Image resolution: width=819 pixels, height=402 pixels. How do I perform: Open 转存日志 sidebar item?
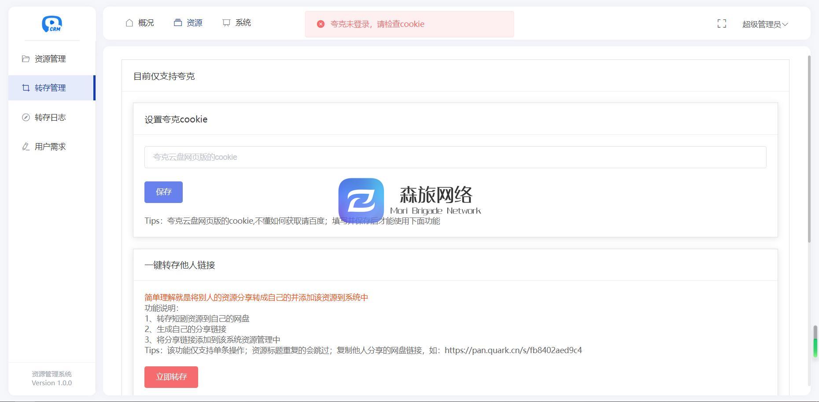[52, 117]
